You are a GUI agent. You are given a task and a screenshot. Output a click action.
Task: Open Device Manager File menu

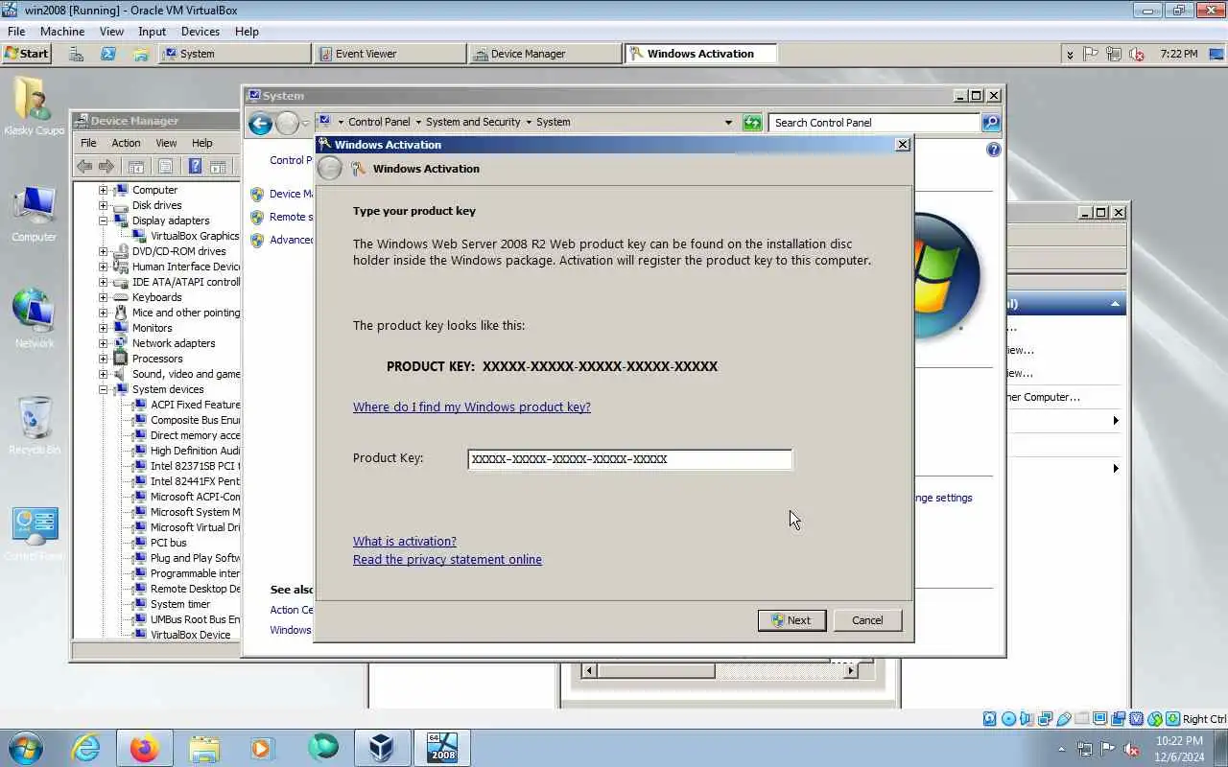(88, 143)
